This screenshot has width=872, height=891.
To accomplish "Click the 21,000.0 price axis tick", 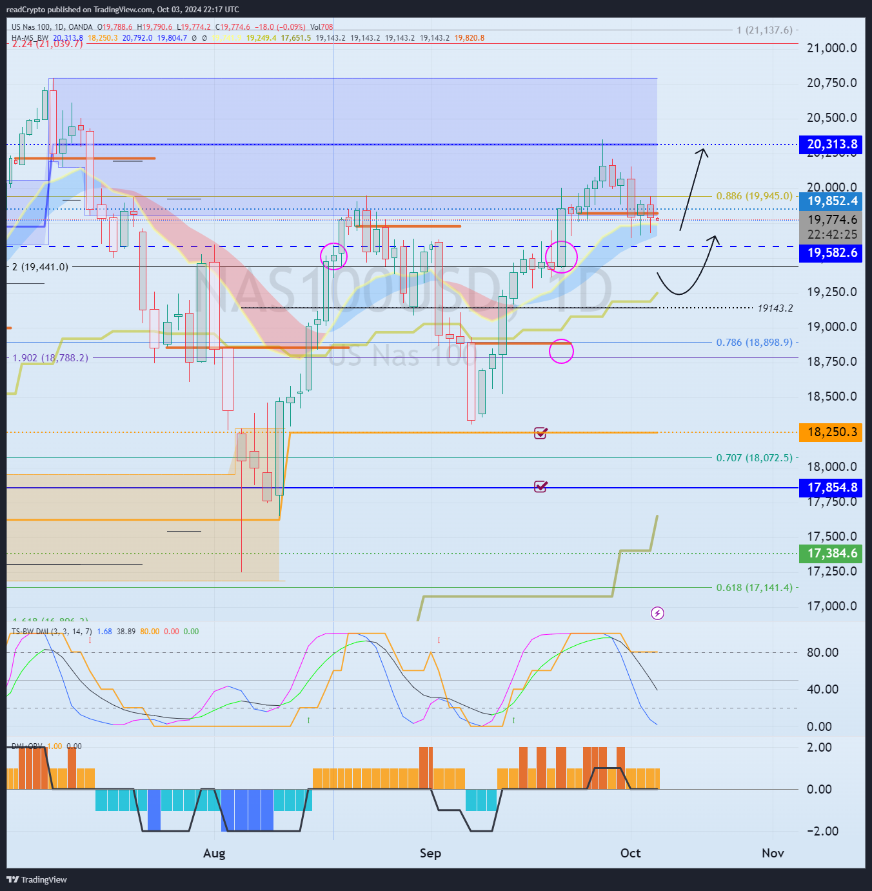I will (832, 48).
